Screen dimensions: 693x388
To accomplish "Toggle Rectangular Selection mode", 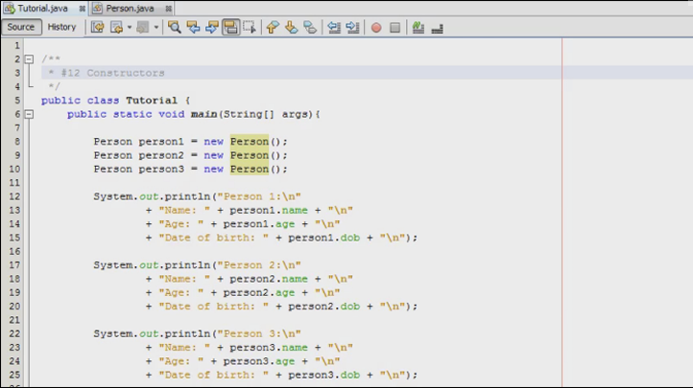I will pyautogui.click(x=250, y=28).
